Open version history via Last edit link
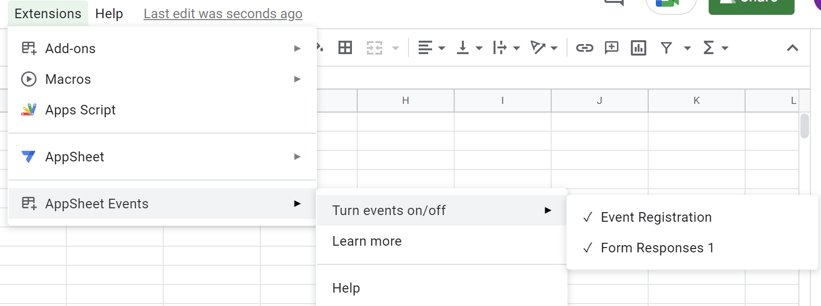821x306 pixels. 222,13
